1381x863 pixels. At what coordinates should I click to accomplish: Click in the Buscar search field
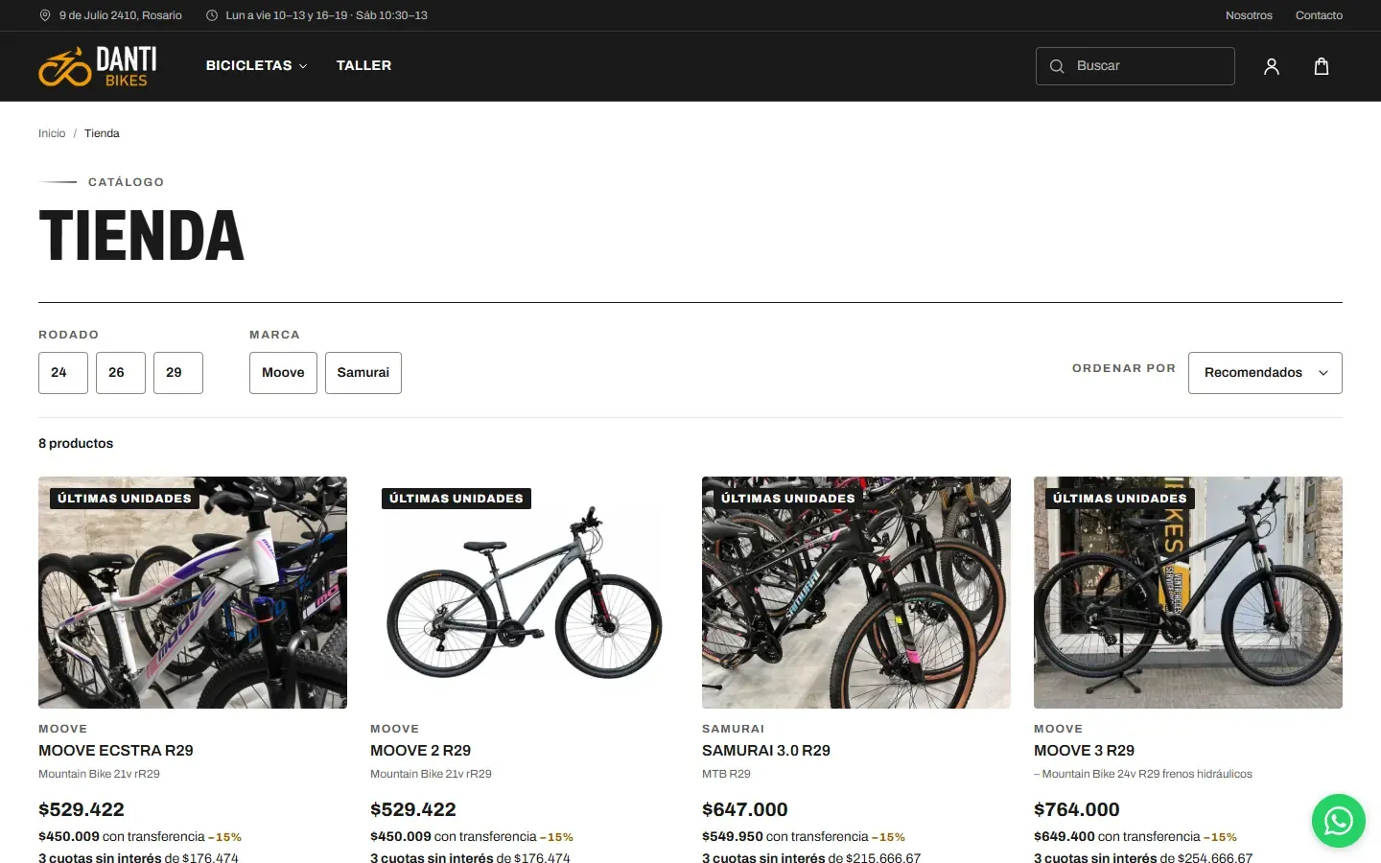(1135, 66)
